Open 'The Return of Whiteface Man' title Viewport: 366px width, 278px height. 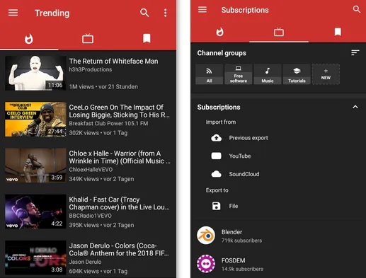[x=113, y=61]
